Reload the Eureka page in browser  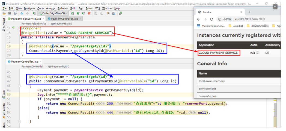[x=211, y=19]
